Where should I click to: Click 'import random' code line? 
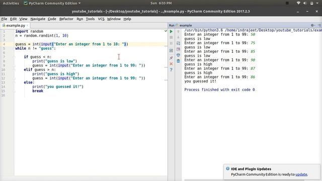click(x=29, y=31)
